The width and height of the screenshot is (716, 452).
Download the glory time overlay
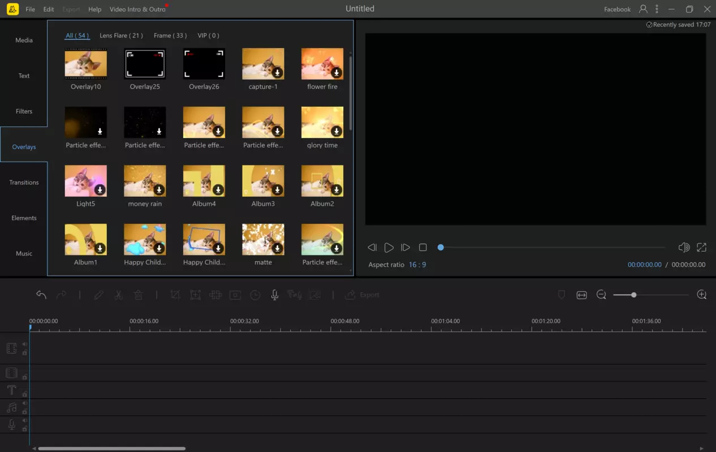tap(337, 131)
